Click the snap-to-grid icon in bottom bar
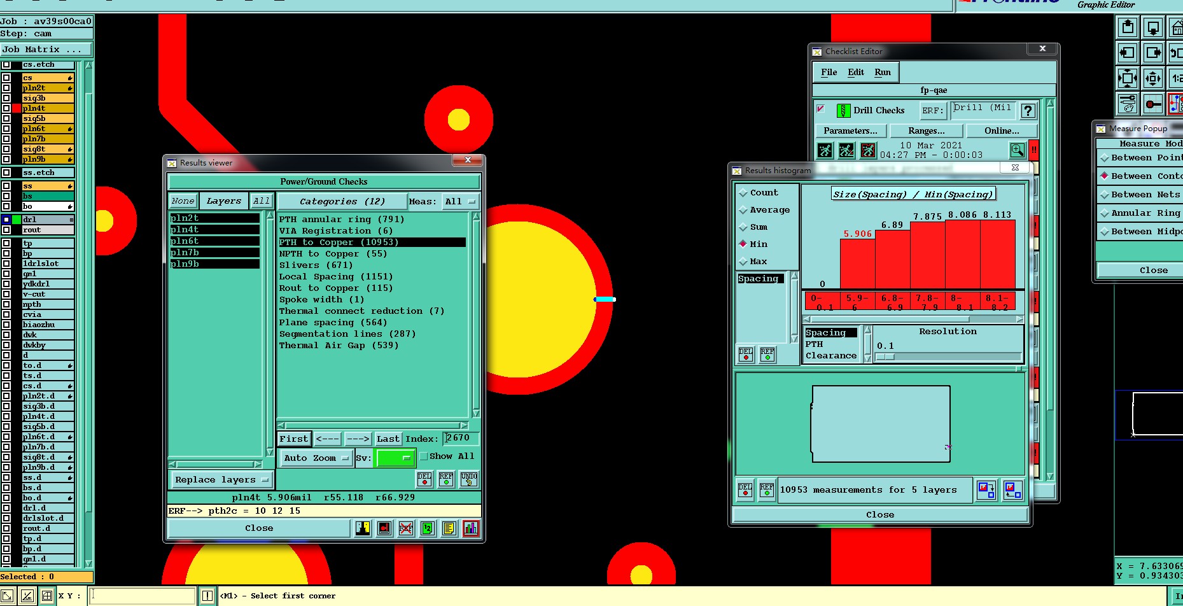Viewport: 1183px width, 606px height. pos(46,596)
